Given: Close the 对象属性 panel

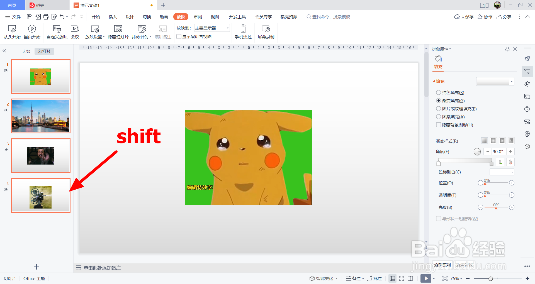Looking at the screenshot, I should click(515, 49).
